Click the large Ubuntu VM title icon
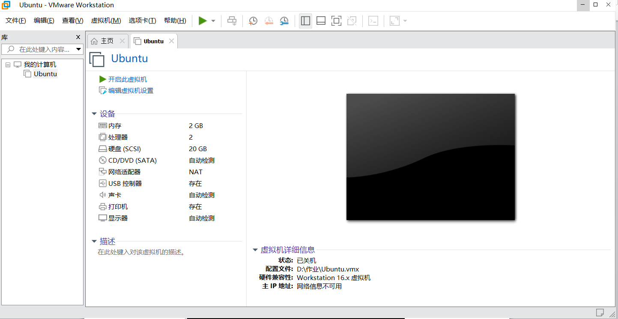Viewport: 618px width, 319px height. point(97,59)
